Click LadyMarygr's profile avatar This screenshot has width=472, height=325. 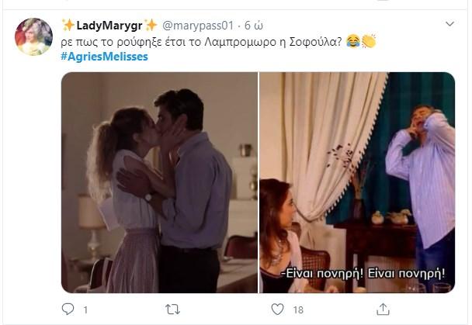pyautogui.click(x=34, y=38)
